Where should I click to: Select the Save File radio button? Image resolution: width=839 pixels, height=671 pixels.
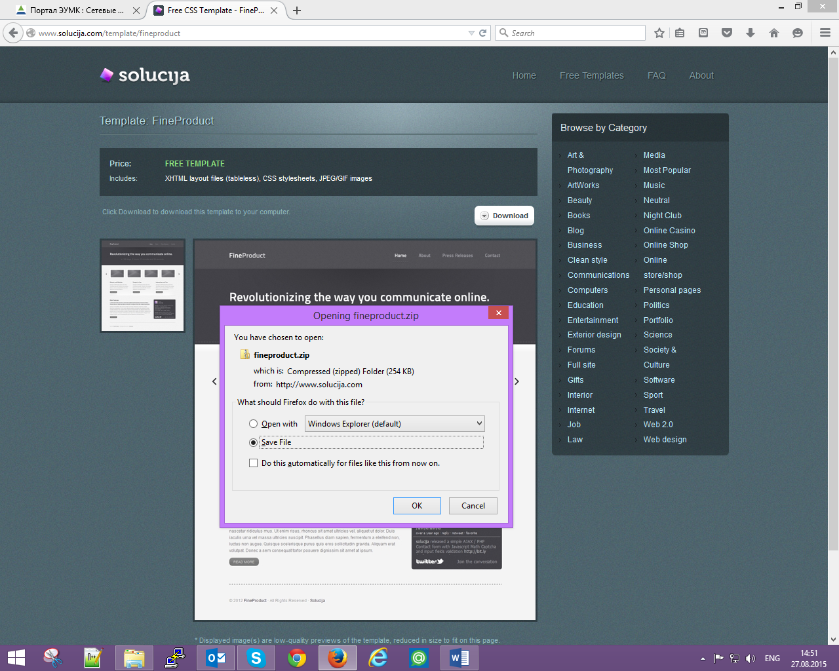coord(253,442)
